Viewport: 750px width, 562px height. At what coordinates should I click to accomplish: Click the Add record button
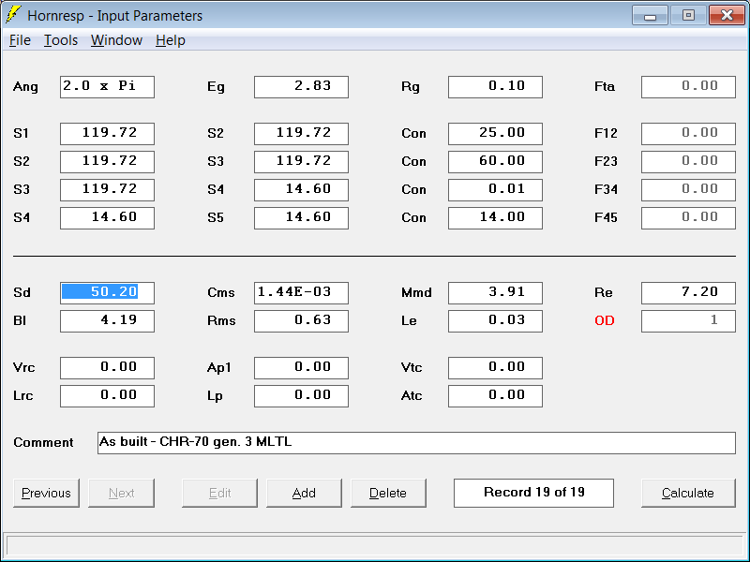[304, 493]
